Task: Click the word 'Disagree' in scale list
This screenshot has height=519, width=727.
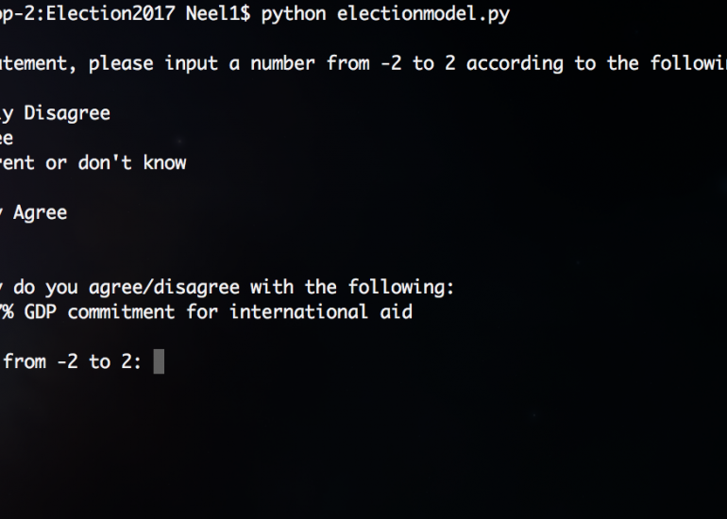Action: coord(67,113)
